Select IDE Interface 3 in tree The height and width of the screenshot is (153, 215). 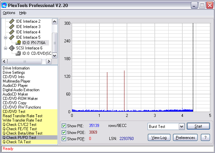(28, 27)
